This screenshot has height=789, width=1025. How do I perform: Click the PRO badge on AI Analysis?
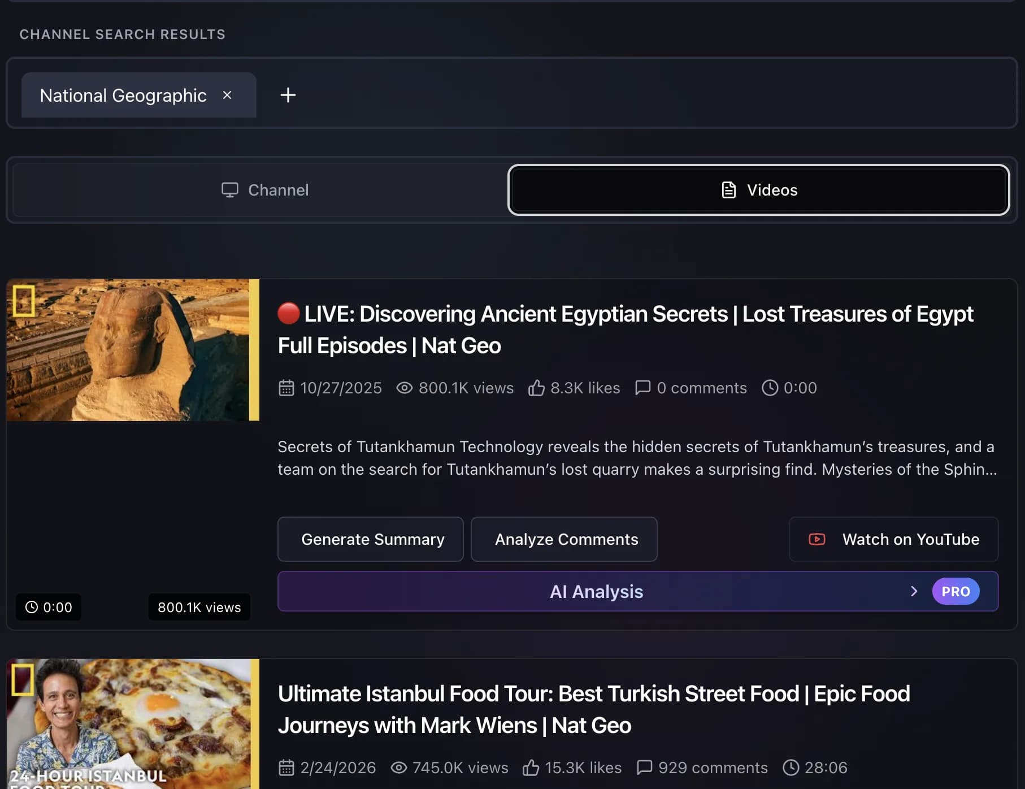955,591
